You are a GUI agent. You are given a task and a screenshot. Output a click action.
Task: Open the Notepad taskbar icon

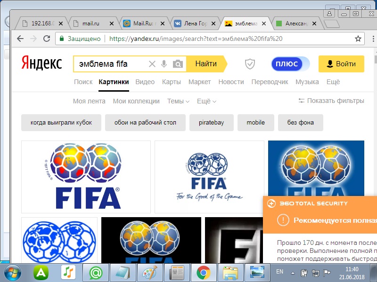[123, 273]
